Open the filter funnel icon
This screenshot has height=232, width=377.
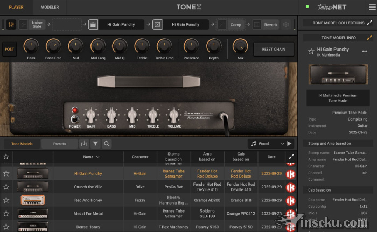tap(95, 144)
